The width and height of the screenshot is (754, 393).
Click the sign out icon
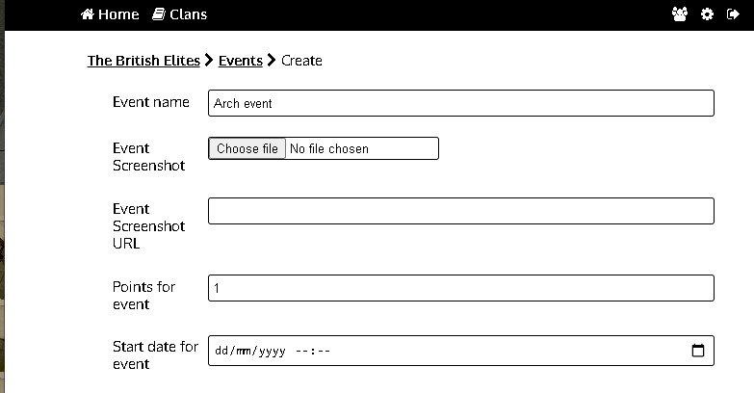[734, 14]
